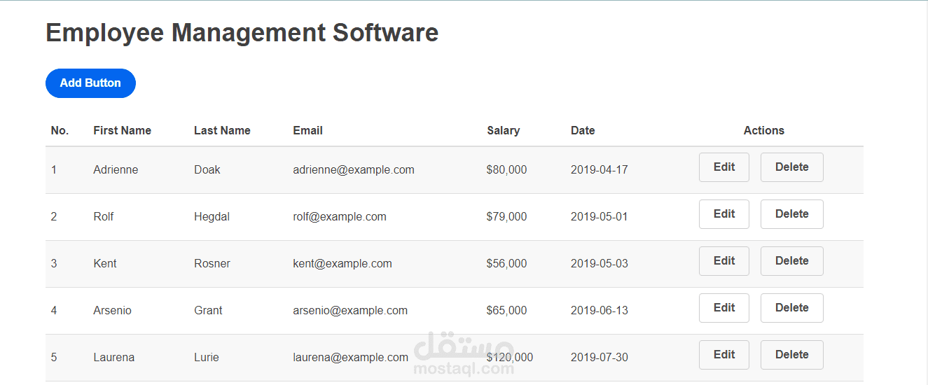
Task: Click the 2019-07-30 date cell
Action: 600,357
